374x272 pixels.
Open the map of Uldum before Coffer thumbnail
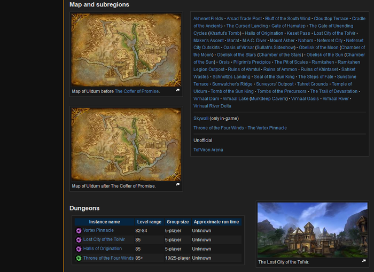(126, 50)
